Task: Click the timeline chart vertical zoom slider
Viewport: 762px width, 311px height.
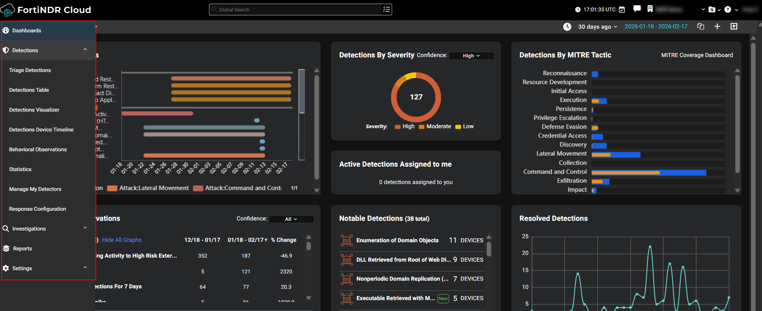Action: [x=302, y=113]
